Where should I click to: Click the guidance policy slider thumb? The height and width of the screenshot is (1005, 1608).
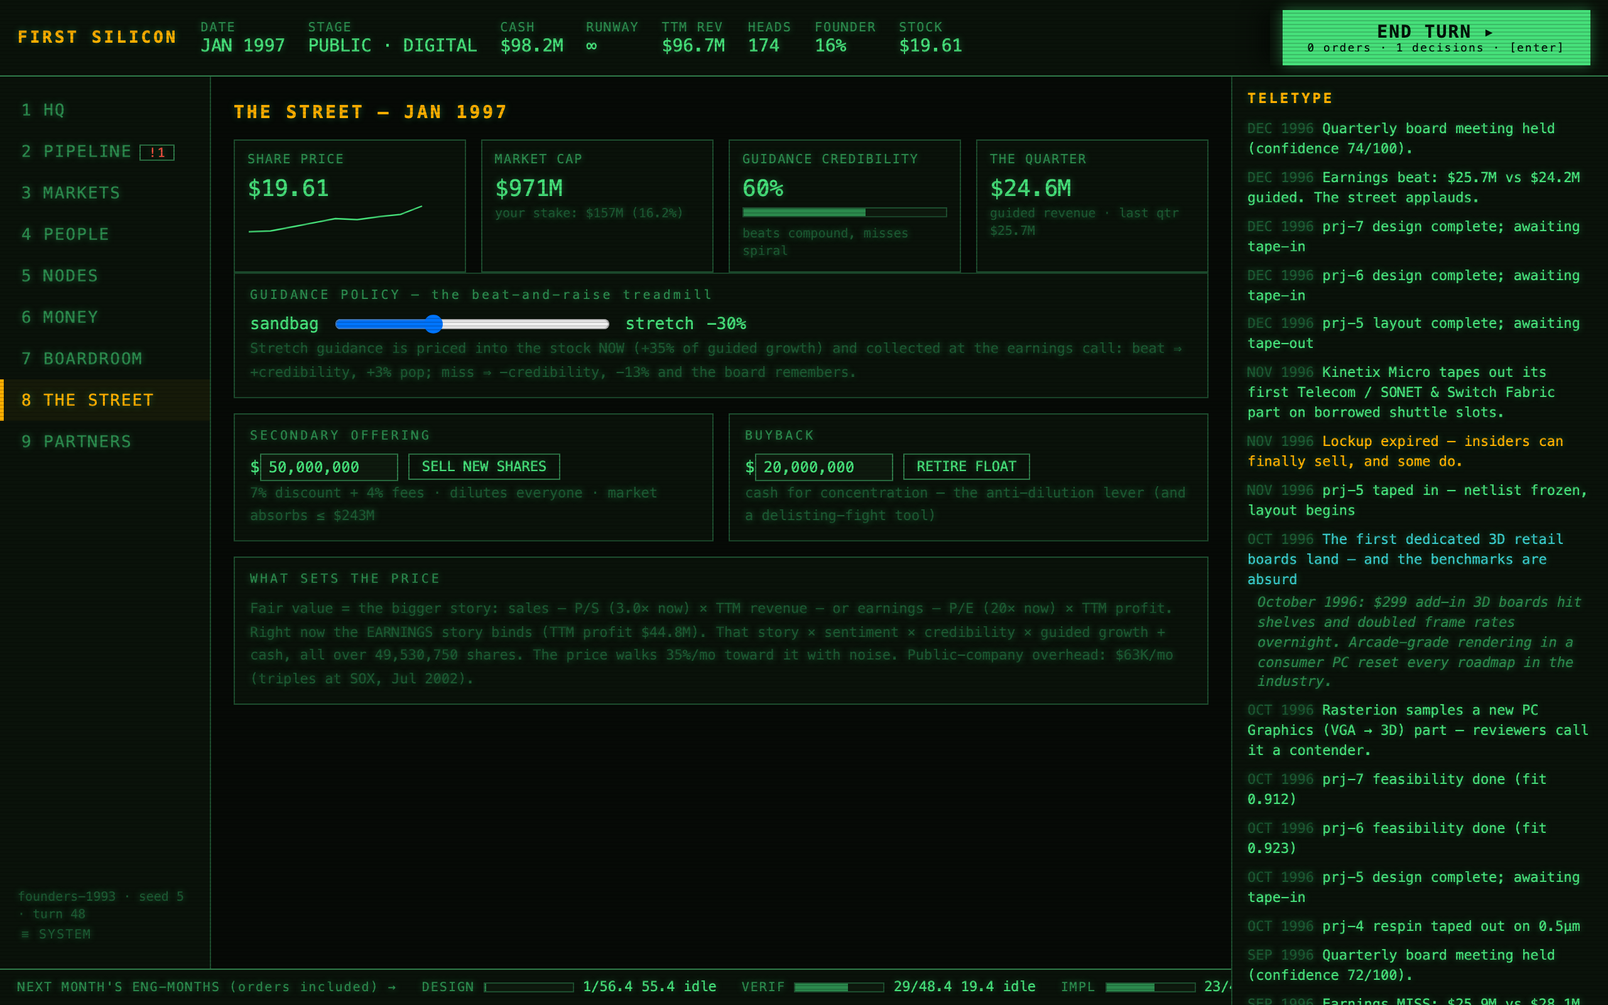pos(433,323)
